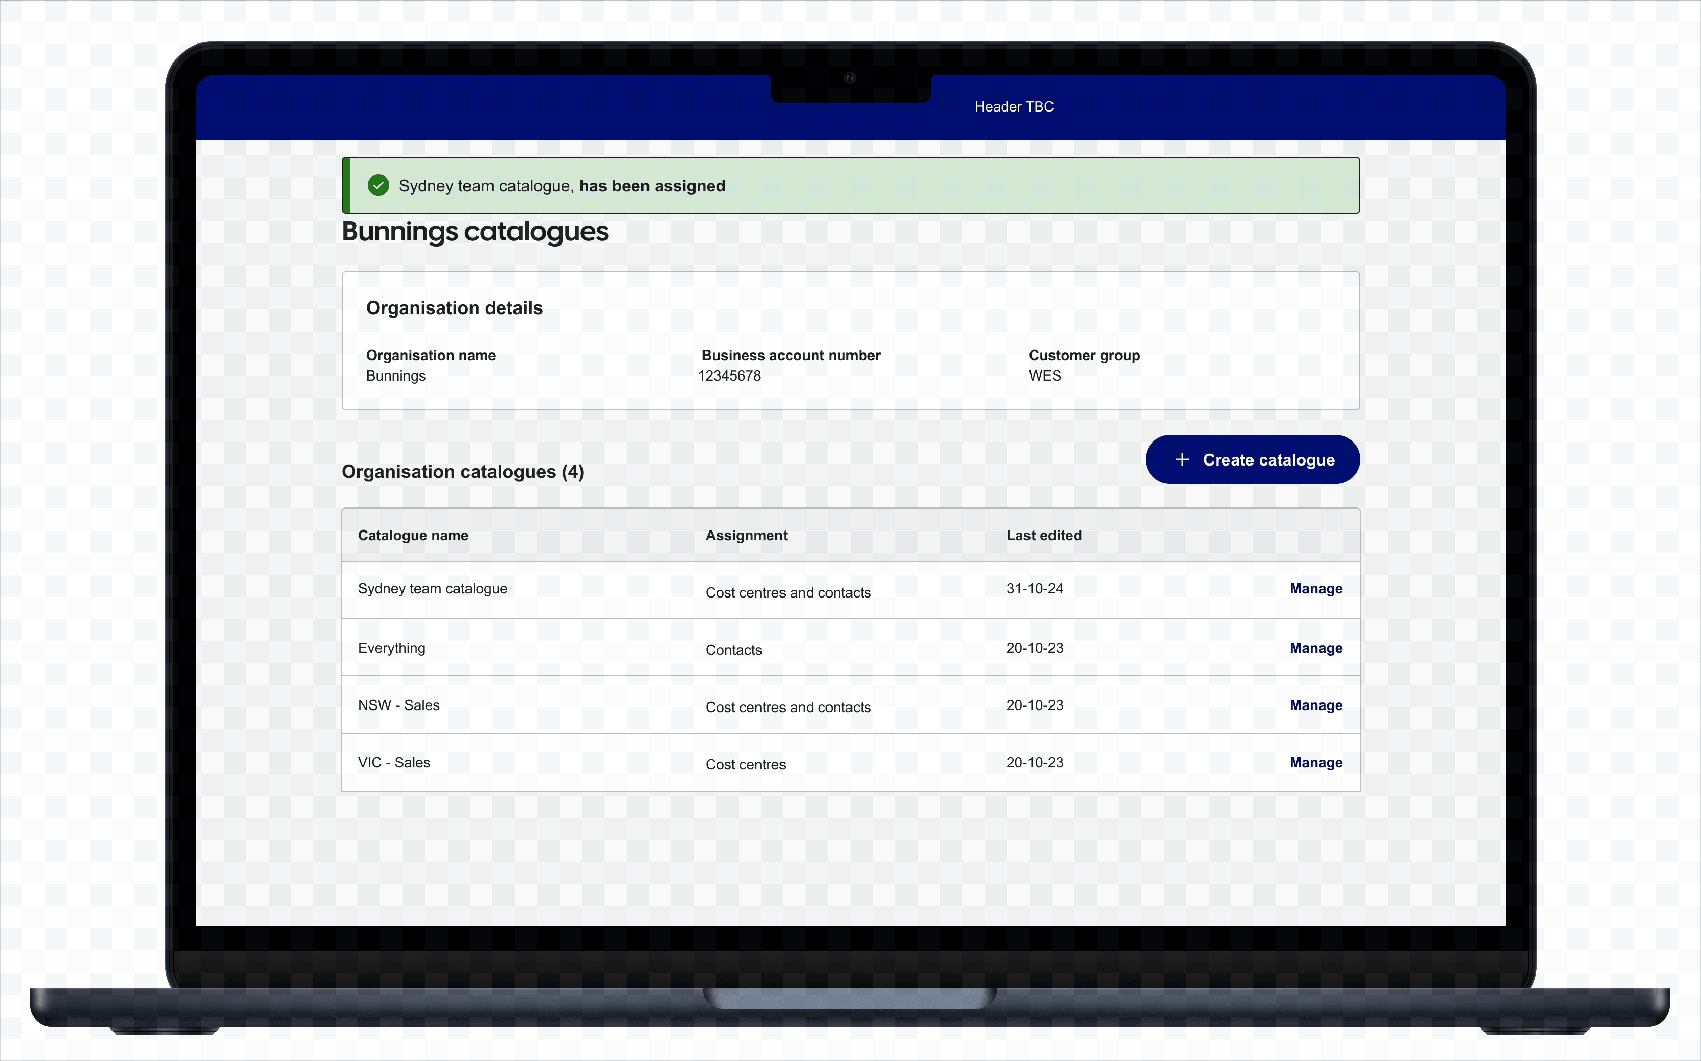Click the 31-10-24 last edited date
The height and width of the screenshot is (1061, 1701).
pyautogui.click(x=1035, y=589)
